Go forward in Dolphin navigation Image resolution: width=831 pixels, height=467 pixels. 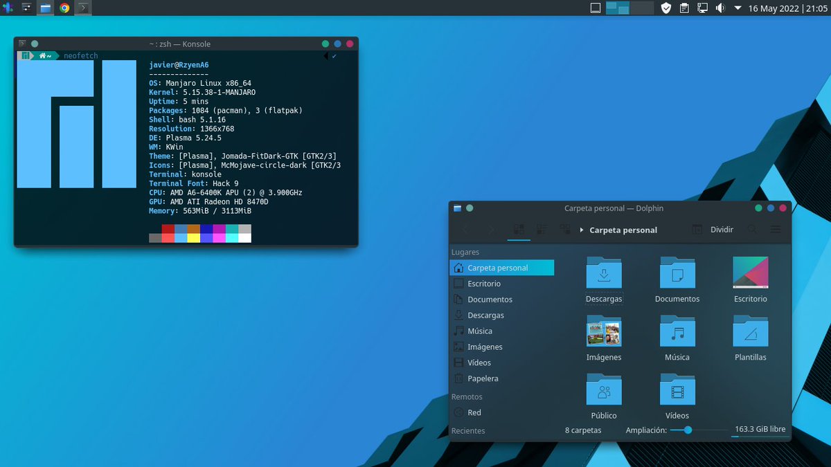coord(491,230)
